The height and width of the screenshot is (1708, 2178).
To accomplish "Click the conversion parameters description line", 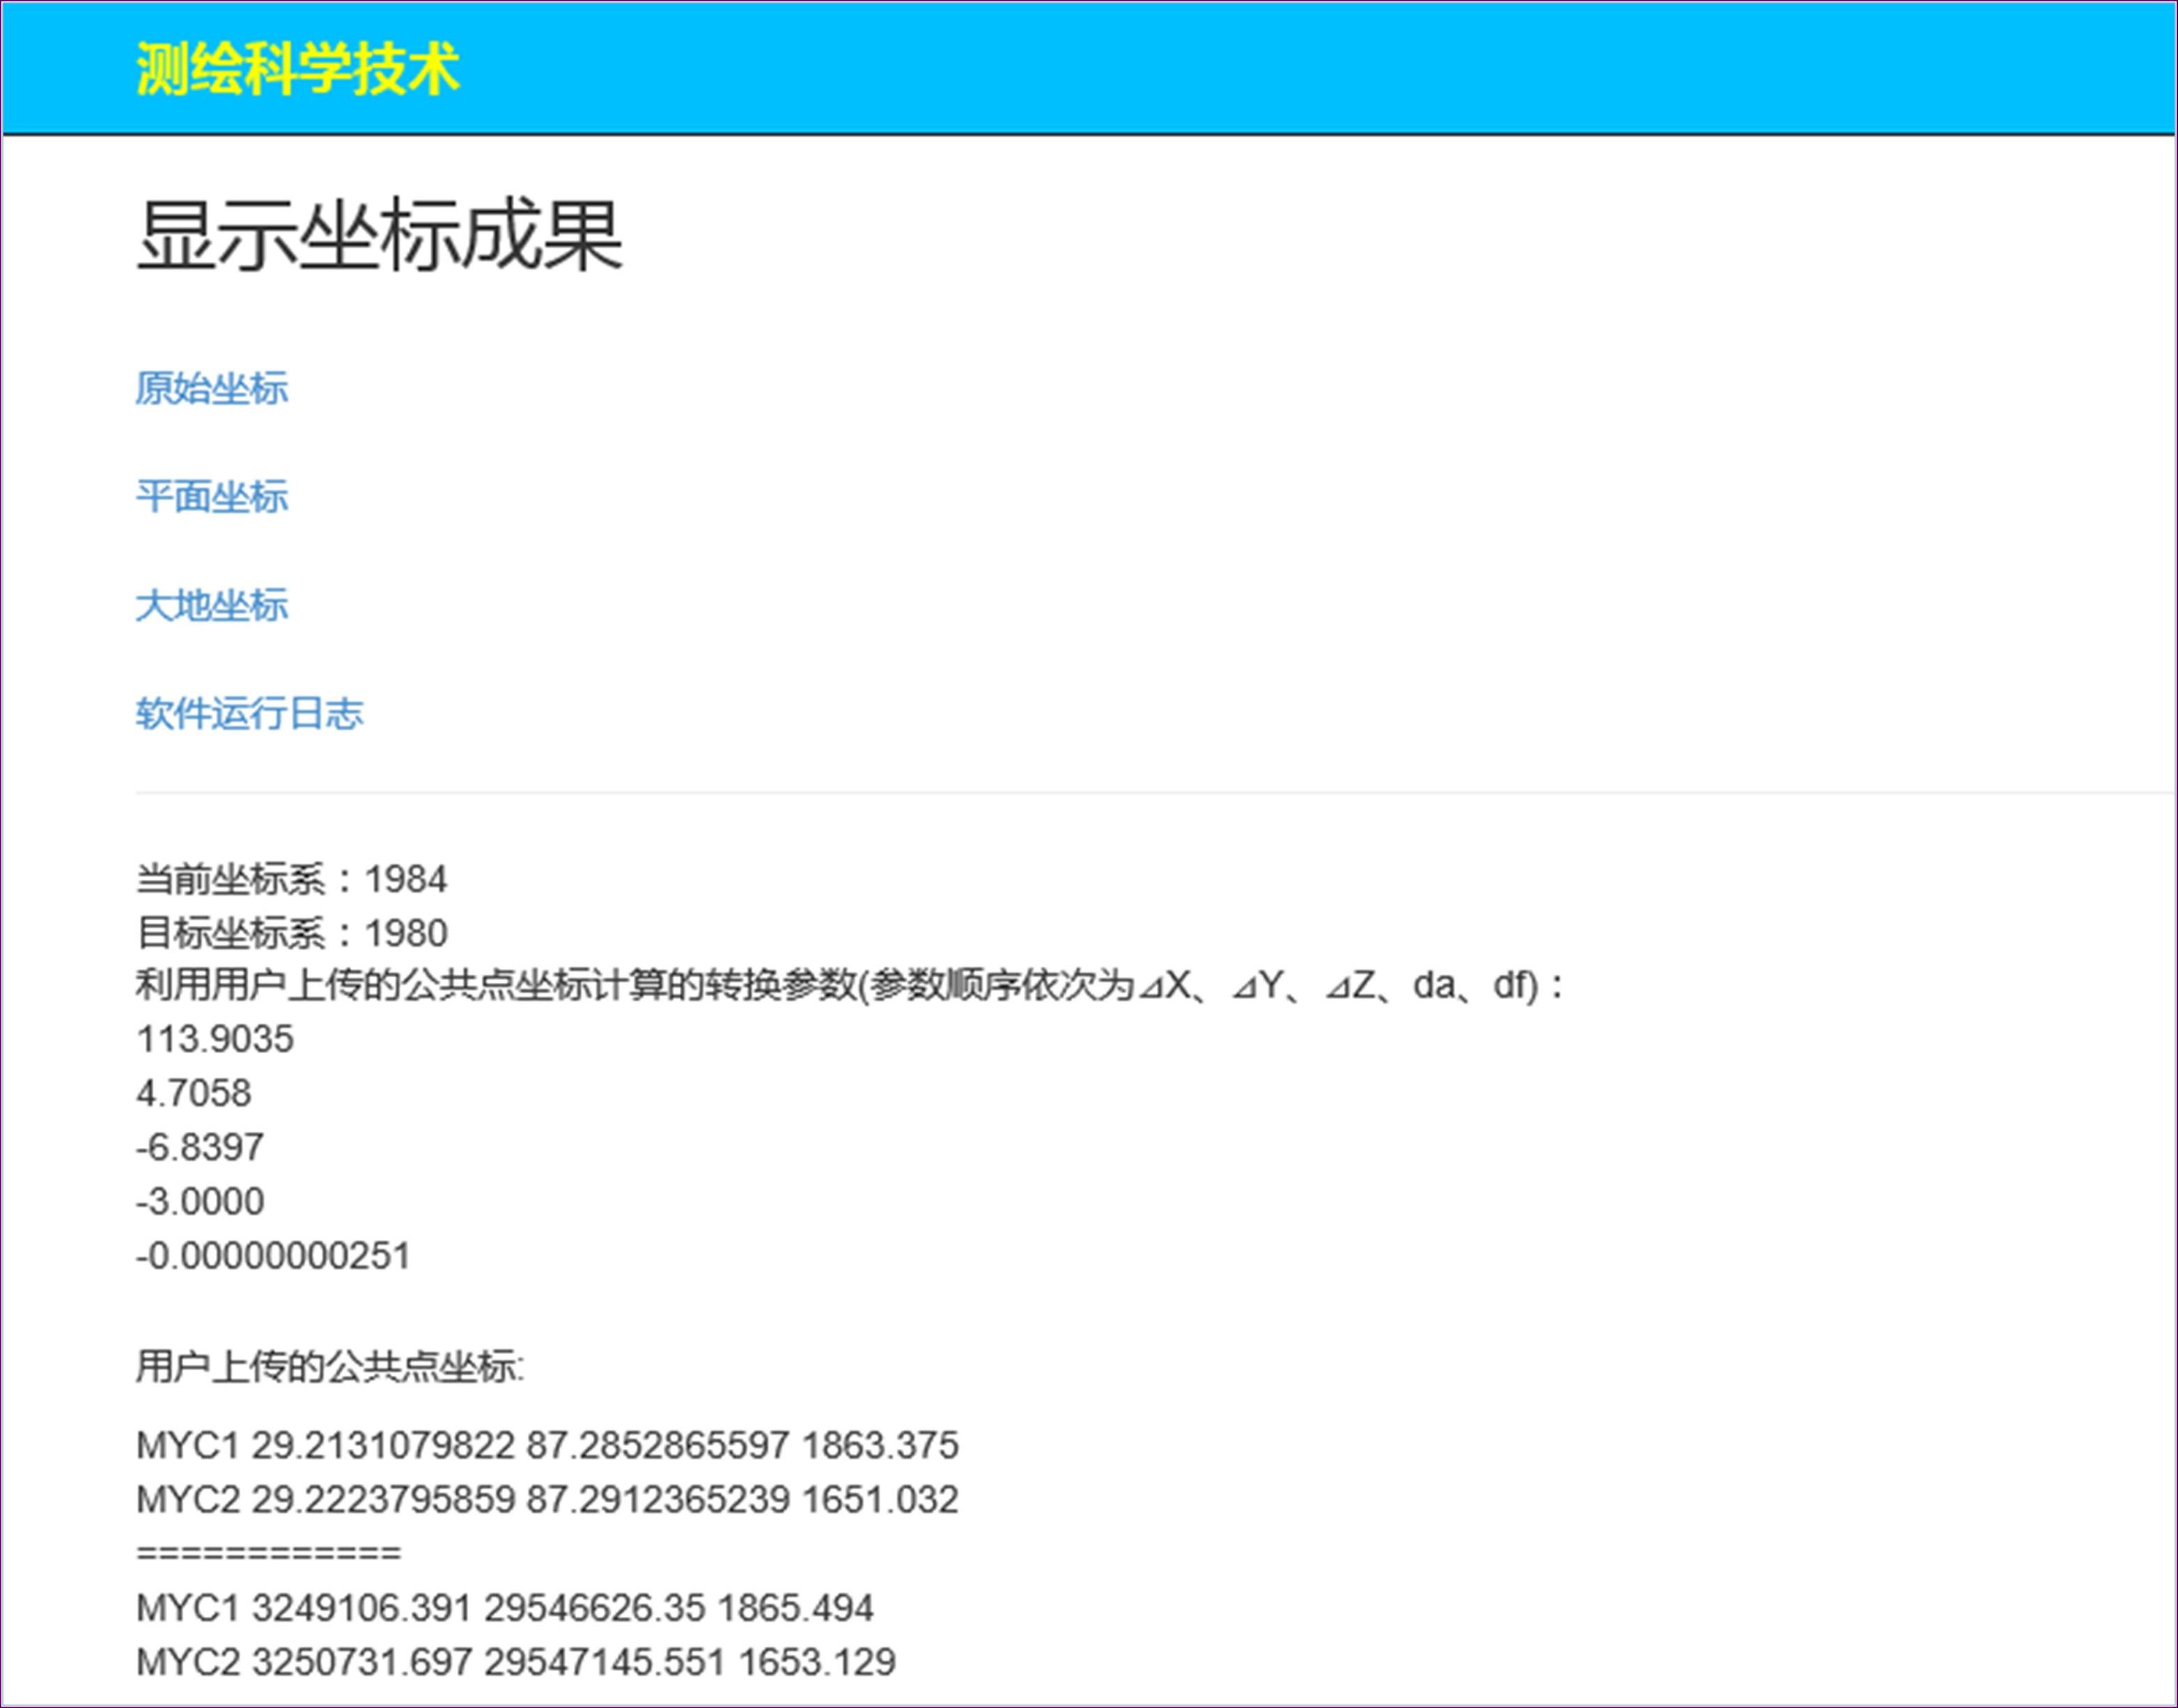I will 850,987.
